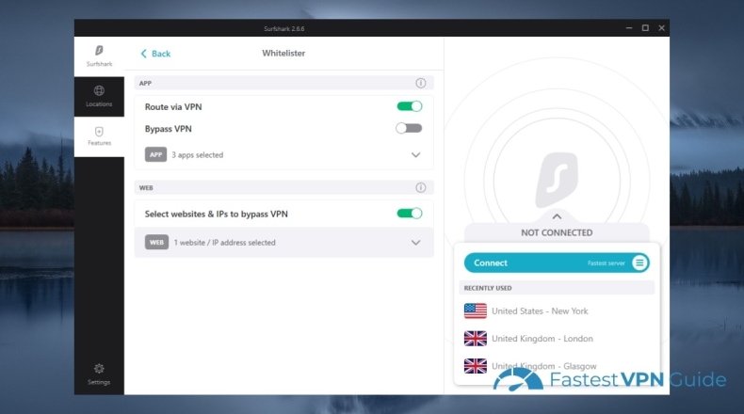Click the United States flag icon
The image size is (744, 414).
point(475,311)
